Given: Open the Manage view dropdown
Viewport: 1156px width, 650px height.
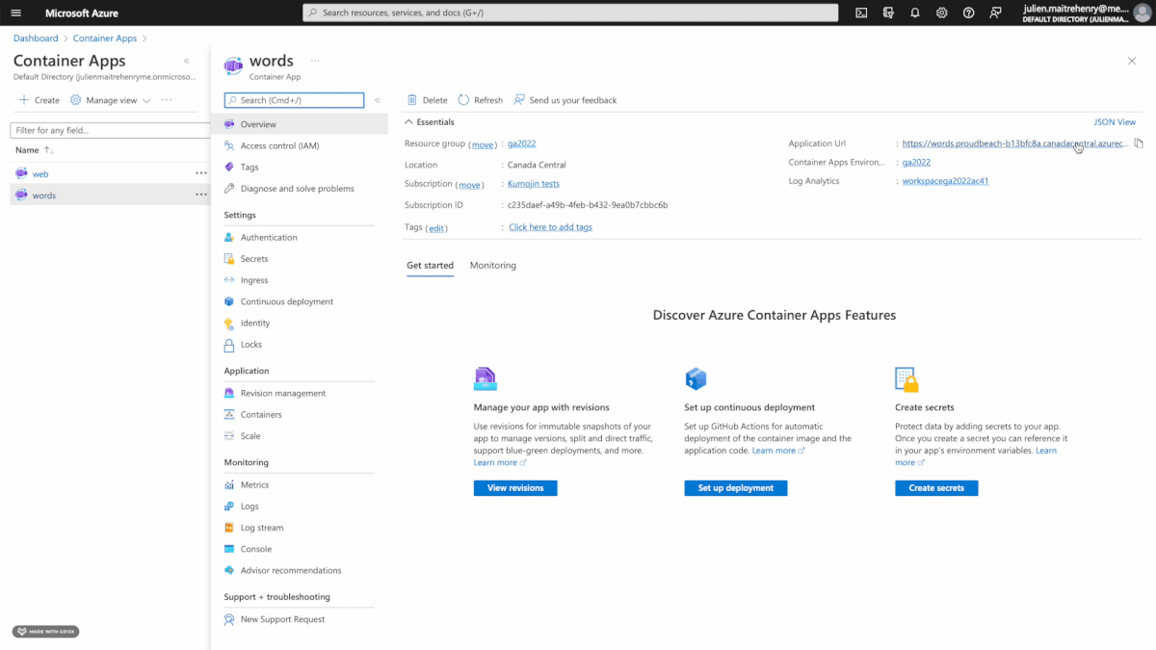Looking at the screenshot, I should pyautogui.click(x=111, y=100).
